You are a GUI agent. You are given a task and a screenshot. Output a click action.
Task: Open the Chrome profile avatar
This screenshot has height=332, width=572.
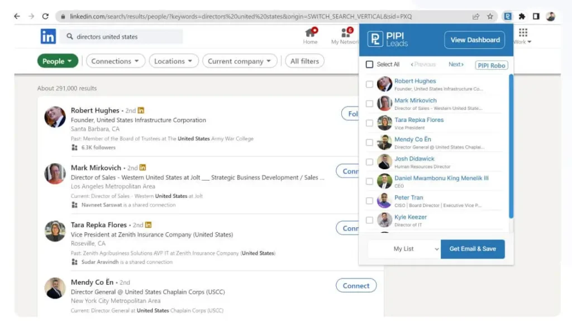[550, 16]
